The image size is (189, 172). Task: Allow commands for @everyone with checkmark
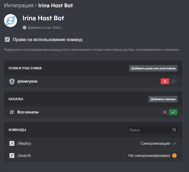173,81
